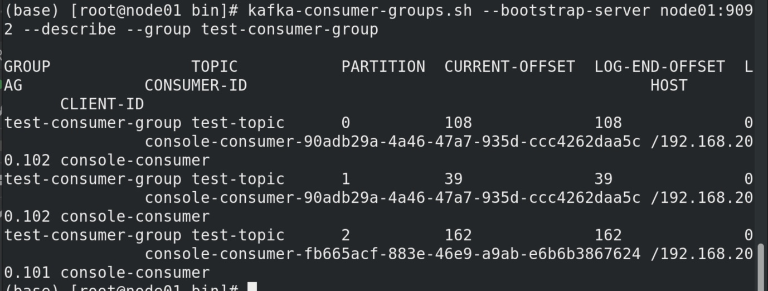This screenshot has height=291, width=768.
Task: Click the 0.101 console-consumer line
Action: point(107,273)
